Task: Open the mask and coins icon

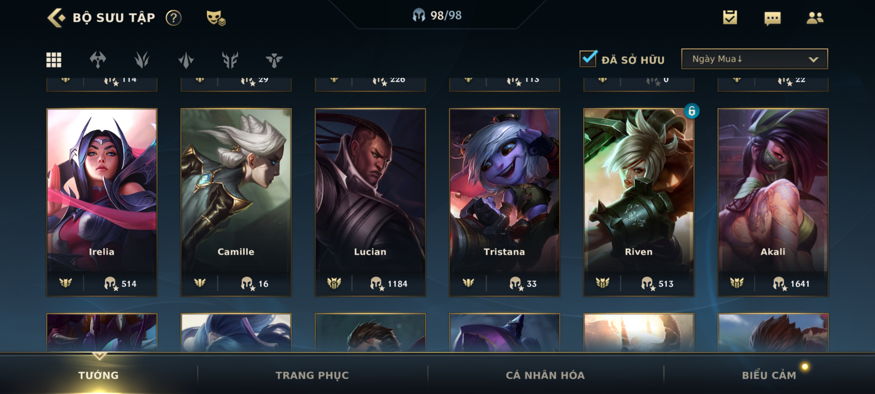Action: click(x=216, y=18)
